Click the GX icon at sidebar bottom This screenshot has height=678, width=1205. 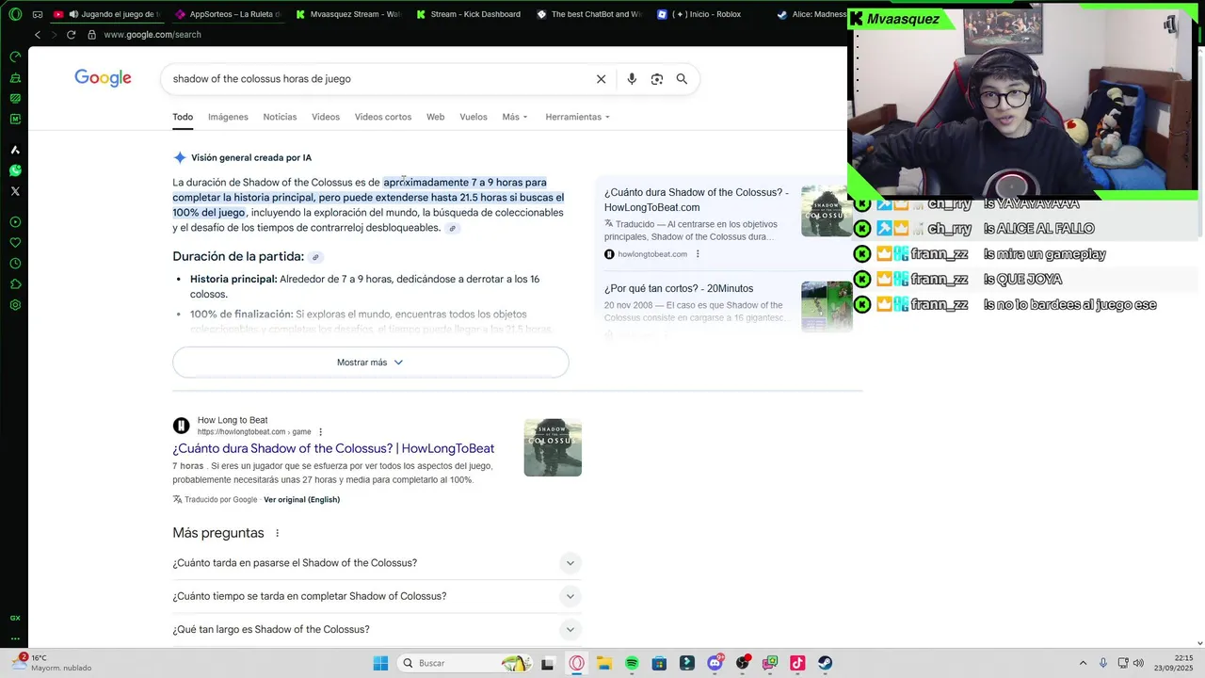(x=15, y=618)
